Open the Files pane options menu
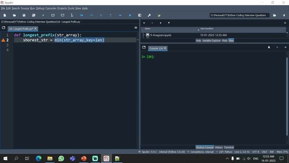This screenshot has height=163, width=289. tap(285, 23)
